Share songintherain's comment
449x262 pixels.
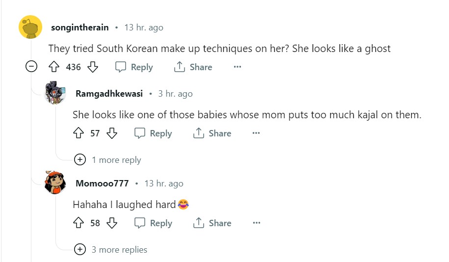point(193,67)
